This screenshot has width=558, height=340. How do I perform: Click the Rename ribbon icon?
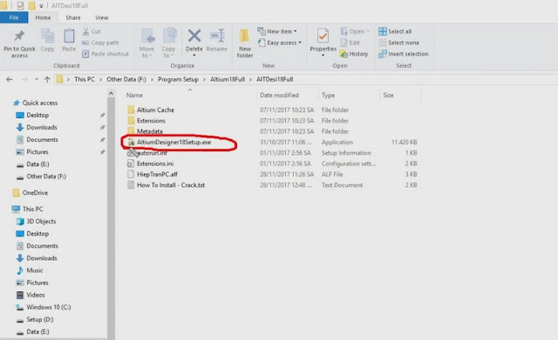coord(217,36)
